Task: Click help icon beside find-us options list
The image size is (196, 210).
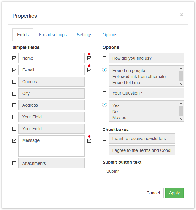Action: (104, 69)
